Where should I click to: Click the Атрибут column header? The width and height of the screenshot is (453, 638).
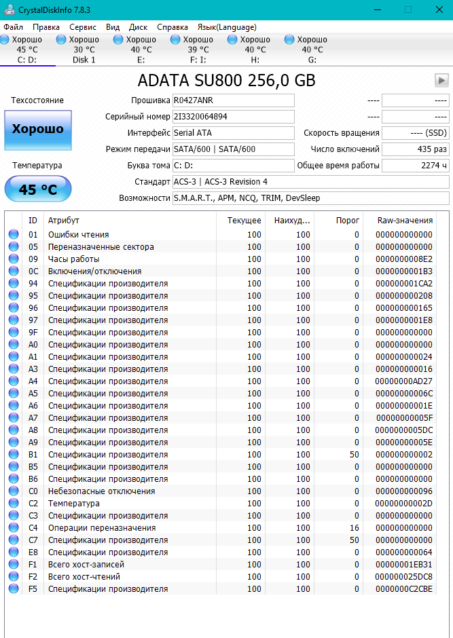[130, 221]
